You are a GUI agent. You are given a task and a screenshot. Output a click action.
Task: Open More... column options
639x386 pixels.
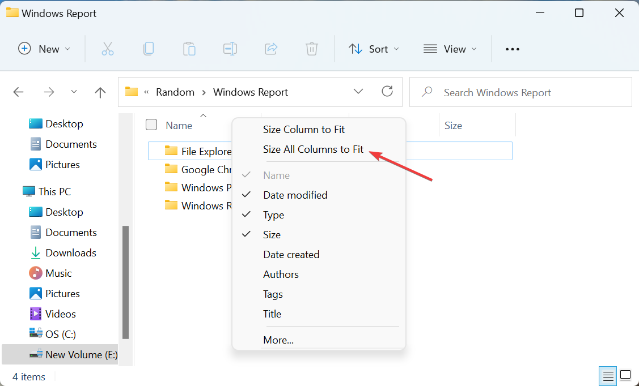coord(278,340)
